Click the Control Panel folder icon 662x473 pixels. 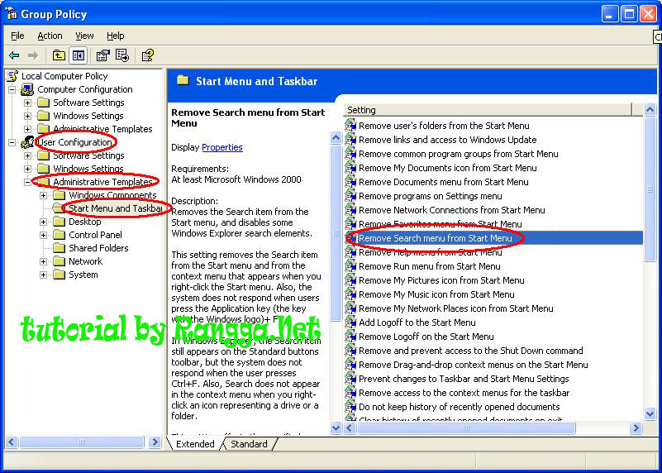click(x=59, y=235)
